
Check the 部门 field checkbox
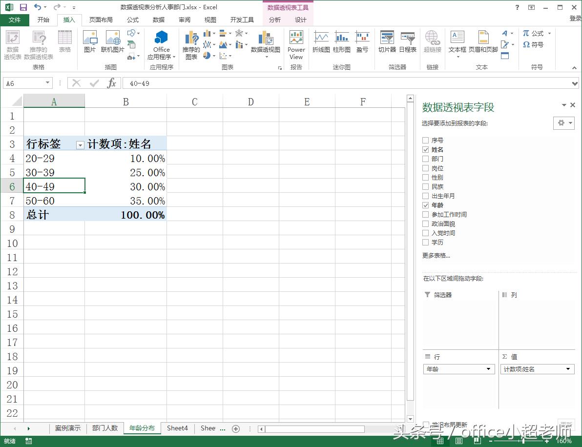click(425, 159)
